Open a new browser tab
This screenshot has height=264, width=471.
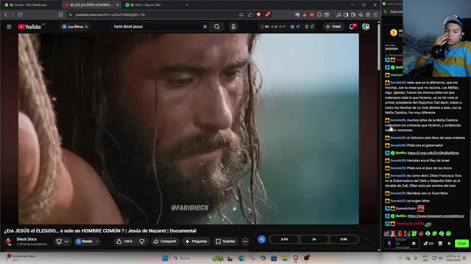(187, 5)
